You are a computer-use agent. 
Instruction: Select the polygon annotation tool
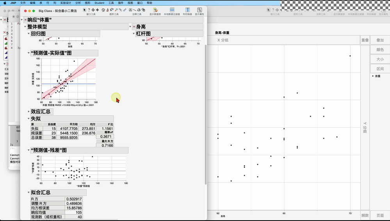[x=139, y=10]
